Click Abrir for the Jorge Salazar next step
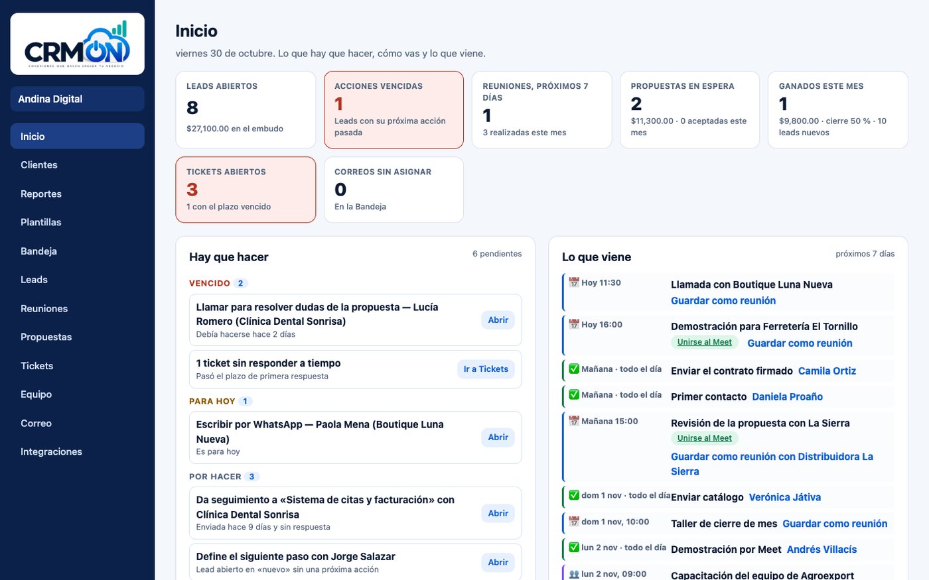 tap(498, 562)
